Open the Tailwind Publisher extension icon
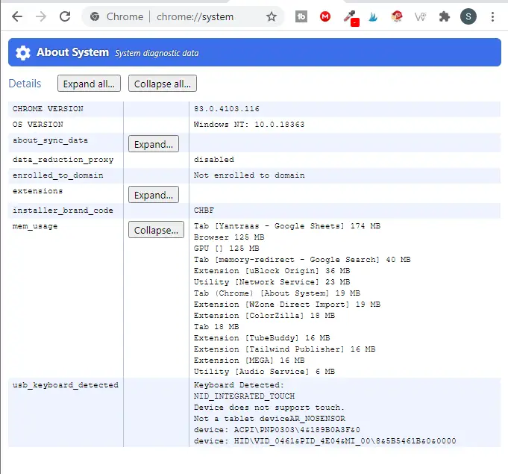The width and height of the screenshot is (508, 474). 373,17
